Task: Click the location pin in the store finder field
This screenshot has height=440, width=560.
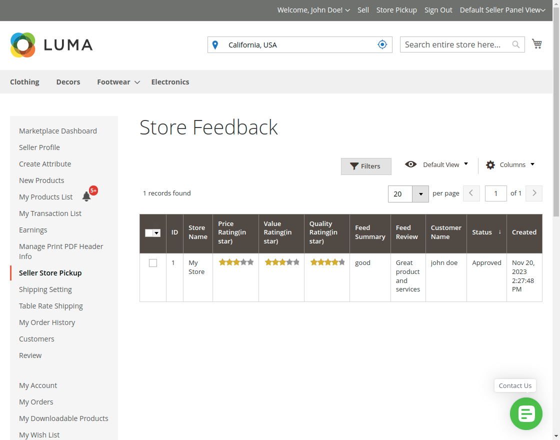Action: pos(215,44)
